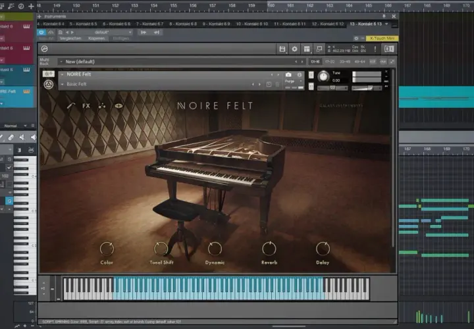Toggle Solo S button in editor panel
The image size is (474, 329).
(x=9, y=159)
